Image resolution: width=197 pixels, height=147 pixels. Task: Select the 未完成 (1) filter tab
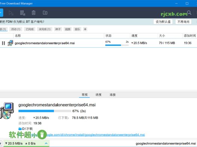click(x=45, y=29)
